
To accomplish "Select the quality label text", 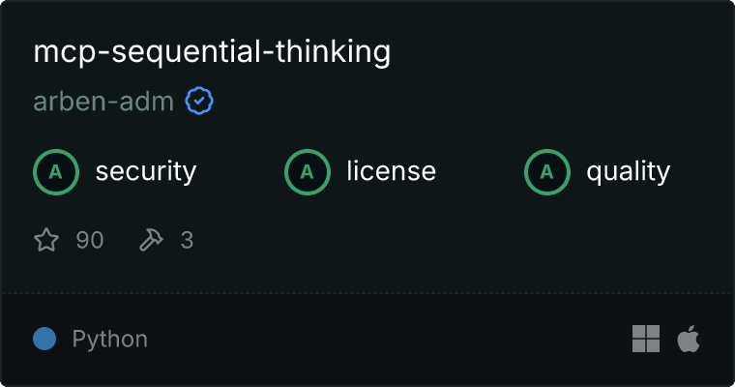I will [x=628, y=172].
